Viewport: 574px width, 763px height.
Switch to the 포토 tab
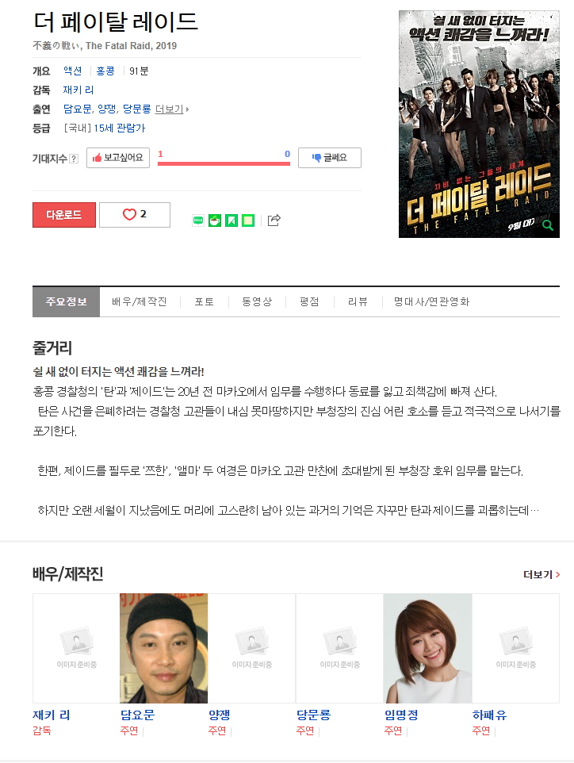[205, 301]
